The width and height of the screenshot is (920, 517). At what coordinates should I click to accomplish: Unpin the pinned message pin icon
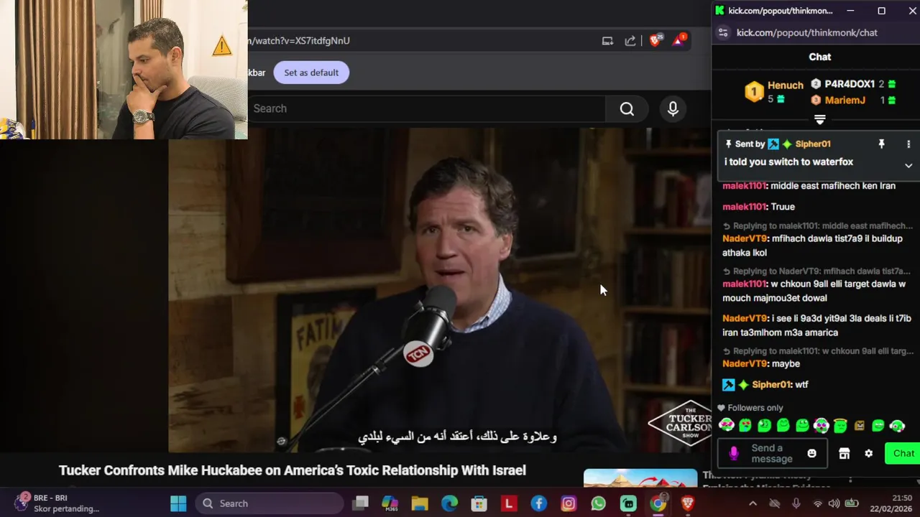click(x=881, y=144)
